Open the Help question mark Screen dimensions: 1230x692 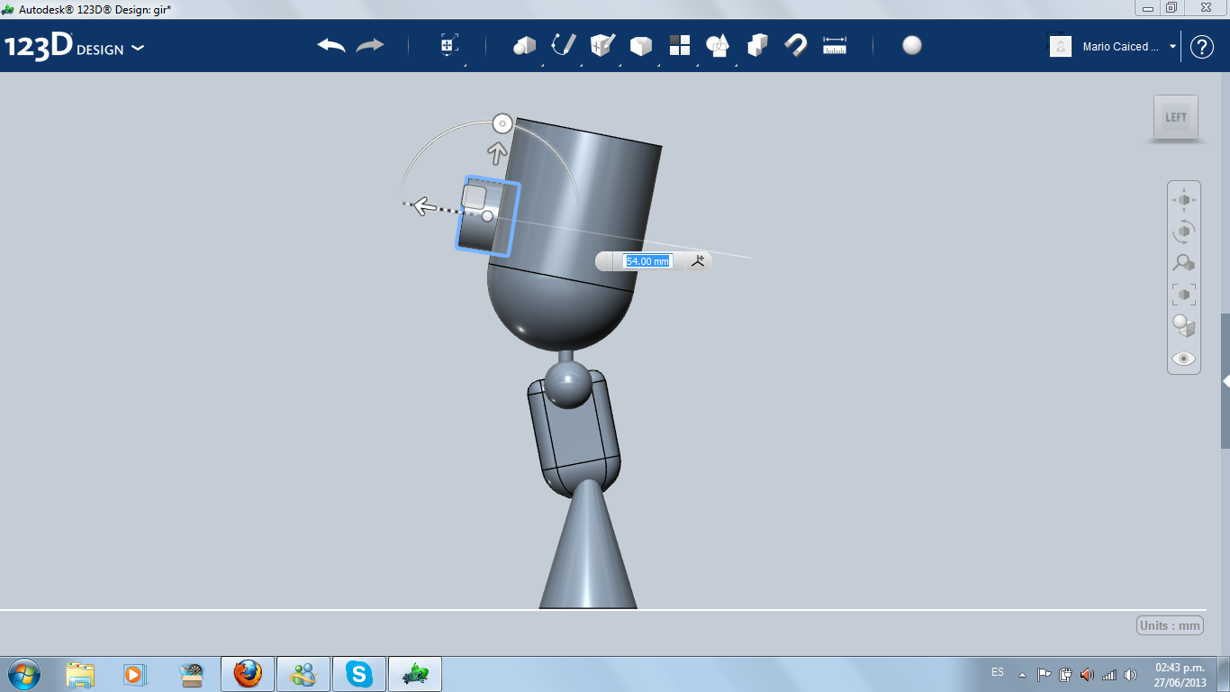[x=1202, y=47]
